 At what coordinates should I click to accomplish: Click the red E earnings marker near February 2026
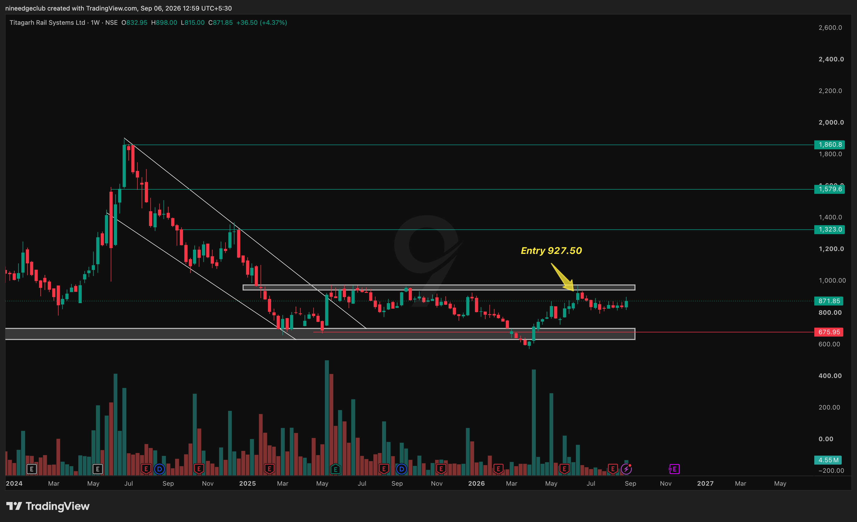click(x=498, y=469)
